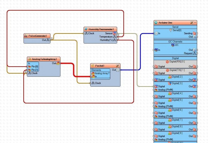Expand the Arduino Uno header dropdown arrow
The image size is (208, 143).
click(x=195, y=23)
